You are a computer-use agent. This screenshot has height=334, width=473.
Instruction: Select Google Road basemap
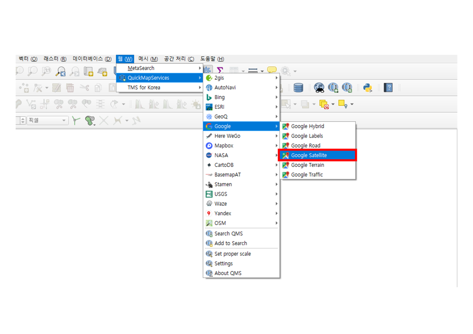click(x=318, y=145)
